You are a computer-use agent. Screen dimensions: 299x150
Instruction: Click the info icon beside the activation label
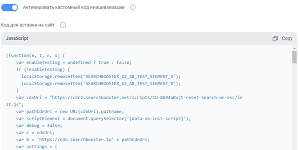click(133, 8)
